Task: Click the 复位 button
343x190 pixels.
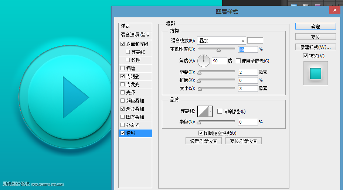Action: point(315,37)
